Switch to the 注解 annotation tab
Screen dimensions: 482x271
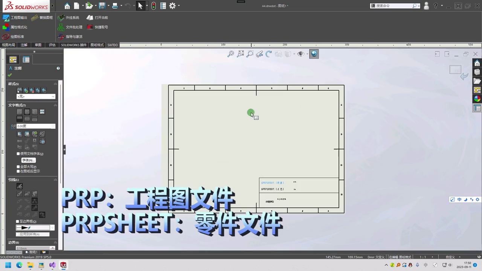(24, 45)
